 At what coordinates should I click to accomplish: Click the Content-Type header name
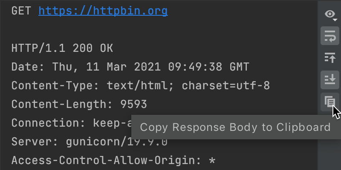tap(55, 85)
